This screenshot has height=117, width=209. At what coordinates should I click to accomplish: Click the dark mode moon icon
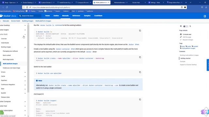[x=190, y=26]
